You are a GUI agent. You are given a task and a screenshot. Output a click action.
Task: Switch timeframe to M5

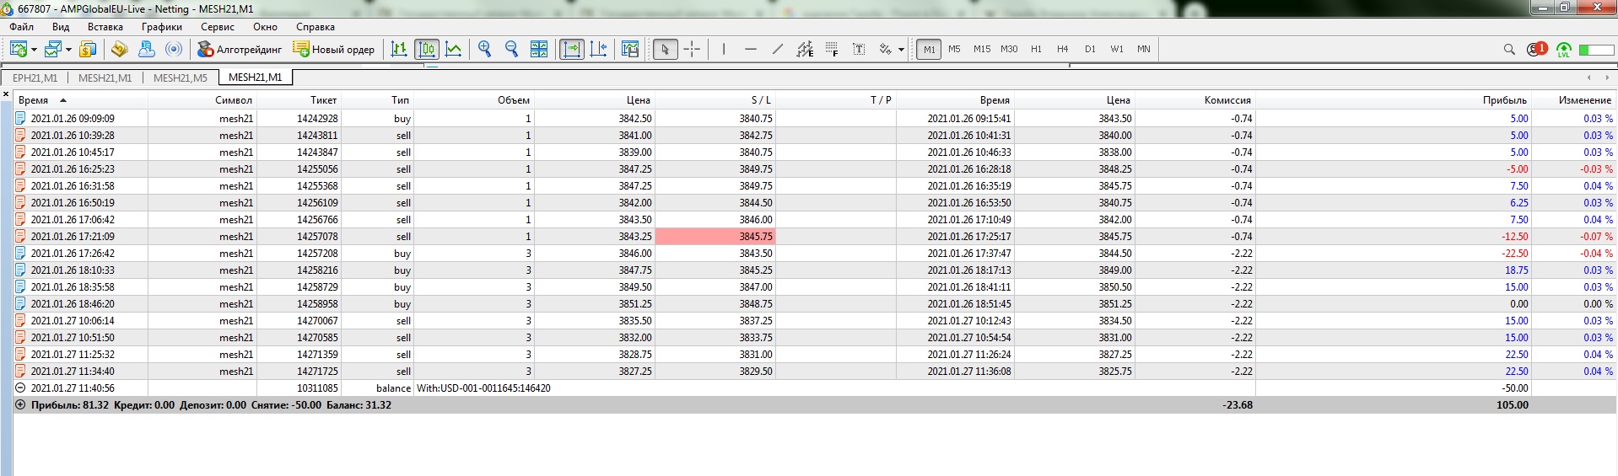tap(954, 49)
